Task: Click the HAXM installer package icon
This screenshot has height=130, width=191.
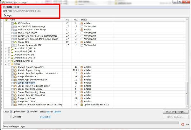Action: click(x=15, y=105)
